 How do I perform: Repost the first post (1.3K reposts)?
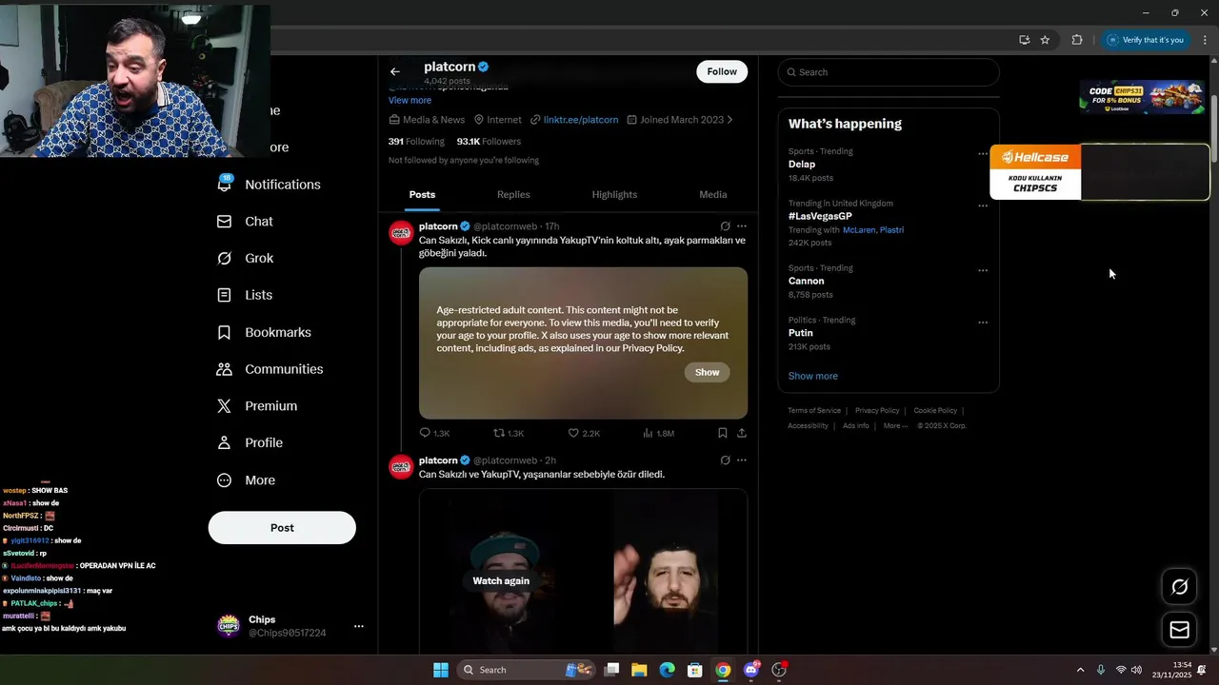coord(509,433)
